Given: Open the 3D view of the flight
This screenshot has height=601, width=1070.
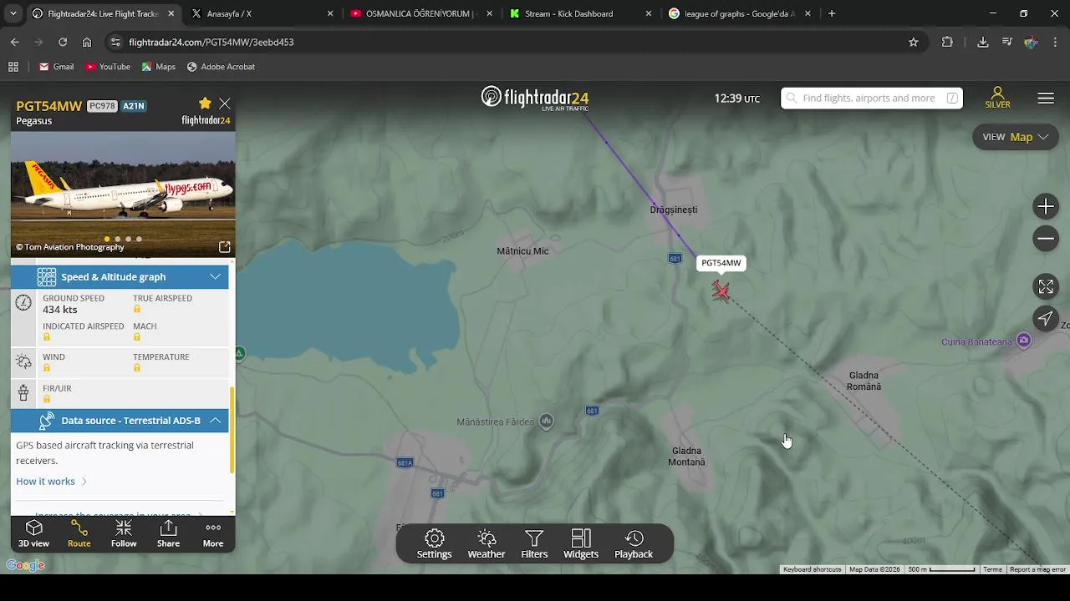Looking at the screenshot, I should [34, 533].
